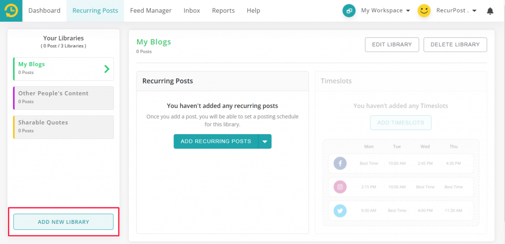Click the Mon column header
The image size is (505, 244).
(x=369, y=146)
